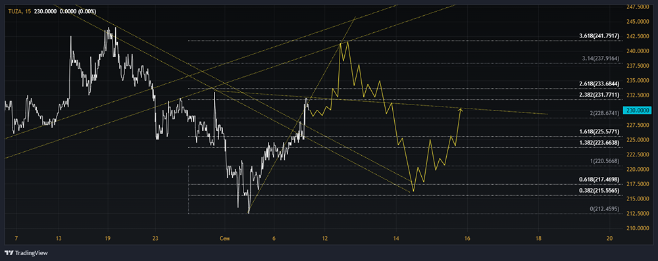Click the yellow arrowhead ending the forecast path
The width and height of the screenshot is (658, 261).
pos(461,110)
